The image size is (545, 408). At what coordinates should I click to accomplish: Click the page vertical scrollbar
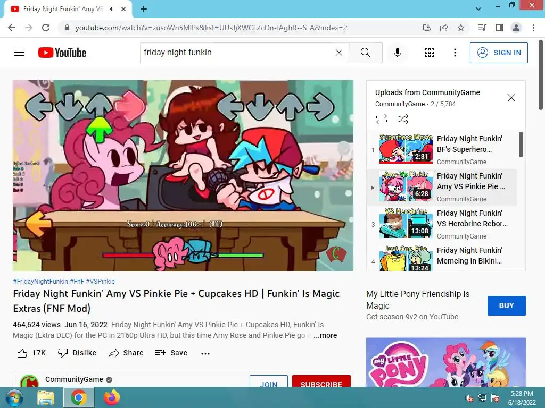(541, 74)
